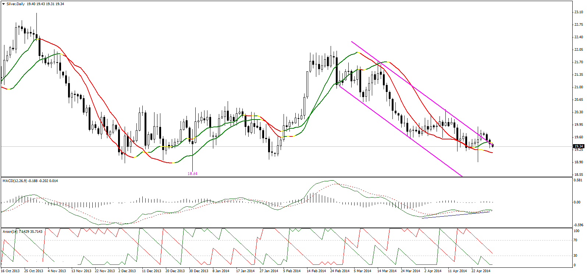Click the 8 Jan 2014 date label

[x=221, y=271]
